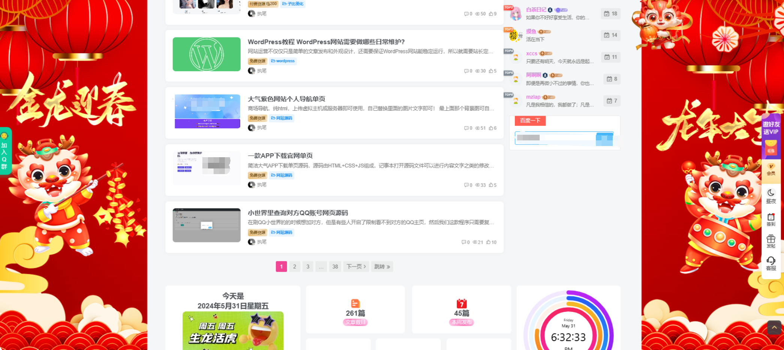The image size is (784, 350).
Task: Click 网站源码 tag on APP下载官网 post
Action: point(281,175)
